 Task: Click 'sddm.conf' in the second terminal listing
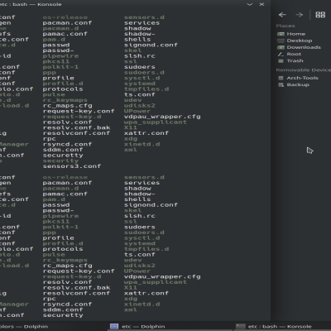click(63, 309)
